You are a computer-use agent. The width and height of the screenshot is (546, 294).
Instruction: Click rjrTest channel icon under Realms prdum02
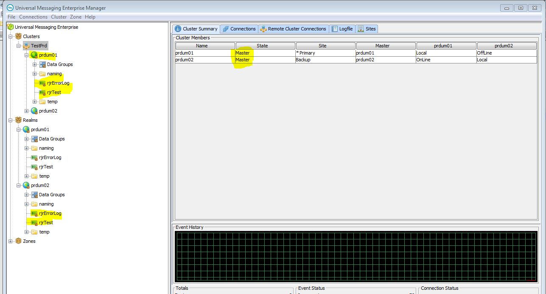tap(34, 223)
